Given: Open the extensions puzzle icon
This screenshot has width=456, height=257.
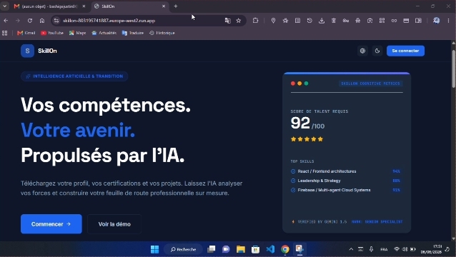Looking at the screenshot, I should point(255,21).
